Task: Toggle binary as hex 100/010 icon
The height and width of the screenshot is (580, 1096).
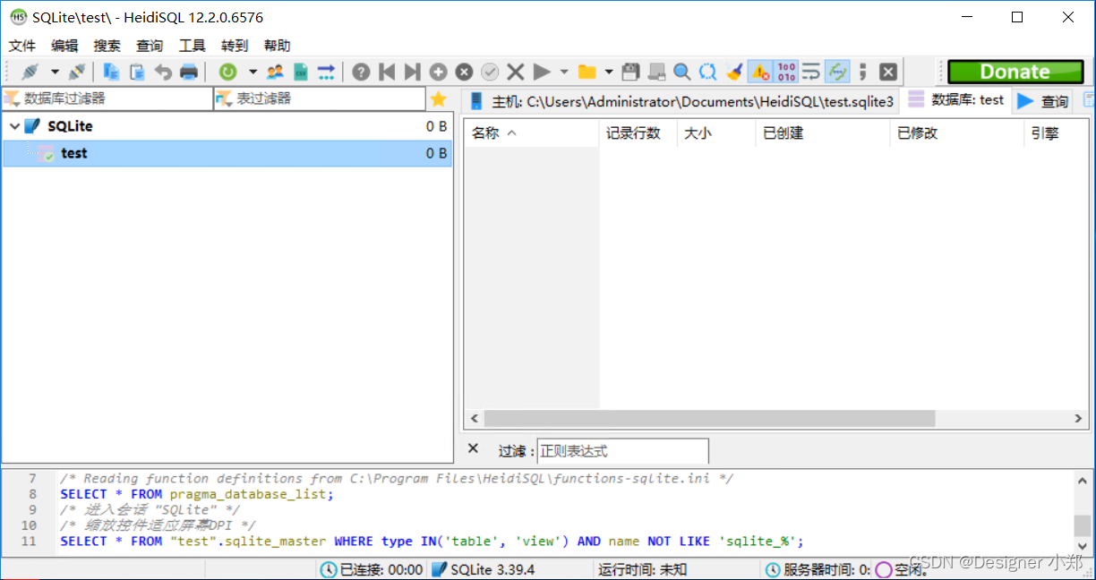Action: 786,72
